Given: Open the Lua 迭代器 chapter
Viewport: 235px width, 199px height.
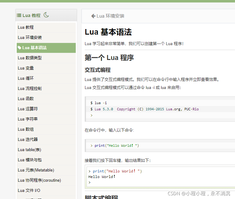Looking at the screenshot, I should point(46,139).
